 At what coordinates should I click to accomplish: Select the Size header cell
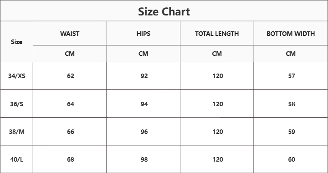click(x=16, y=42)
